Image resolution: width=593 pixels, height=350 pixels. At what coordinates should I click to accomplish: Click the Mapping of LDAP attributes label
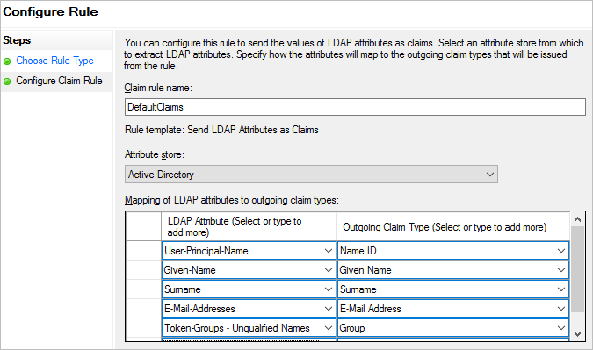coord(231,200)
